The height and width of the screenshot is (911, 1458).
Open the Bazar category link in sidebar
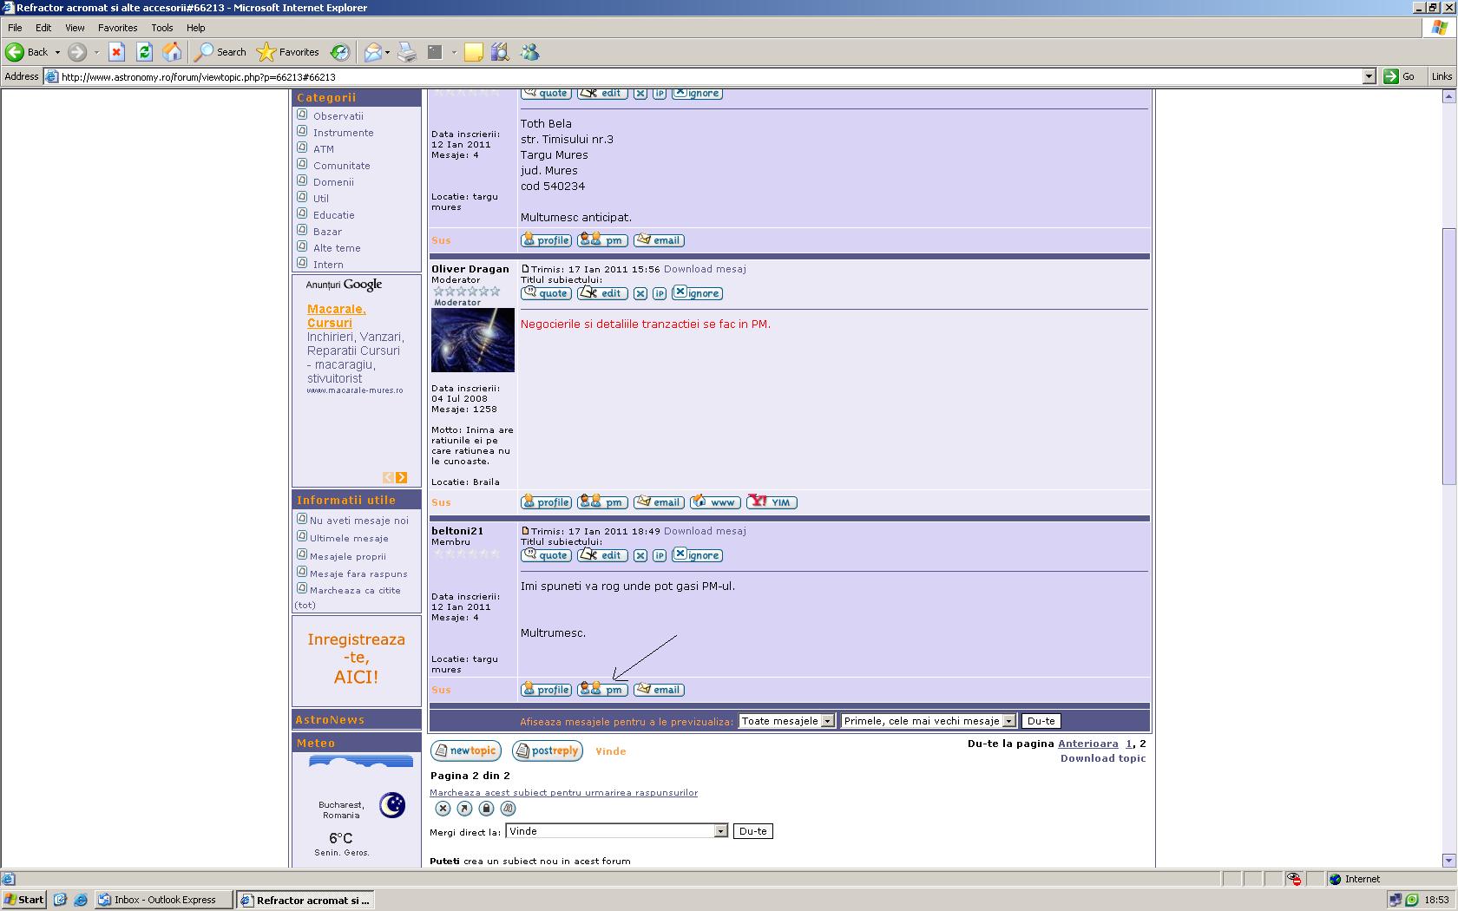click(x=327, y=232)
